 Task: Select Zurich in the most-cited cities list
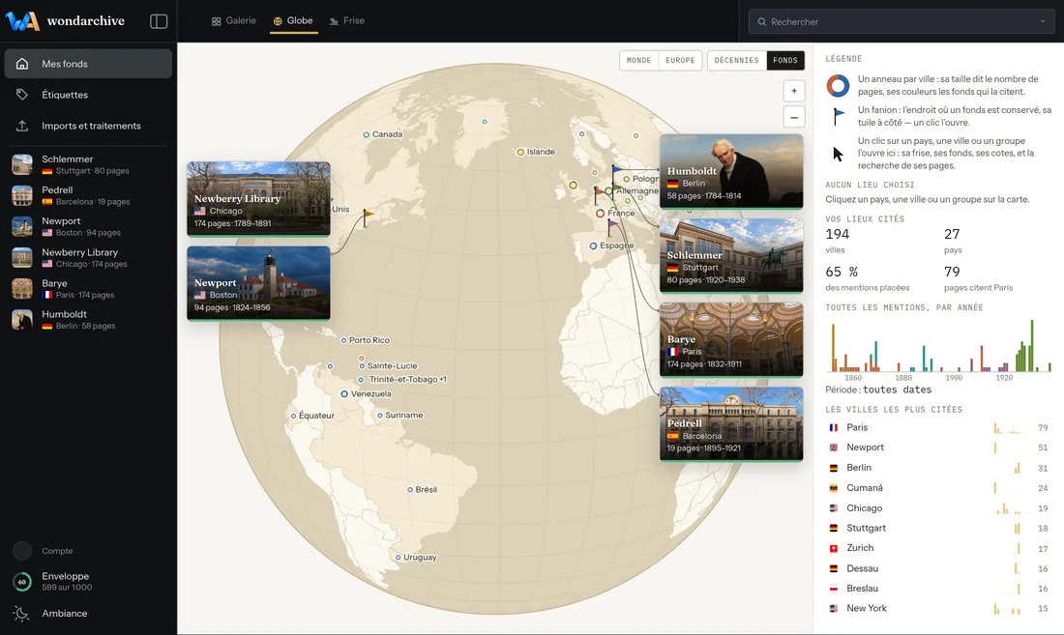[x=938, y=548]
